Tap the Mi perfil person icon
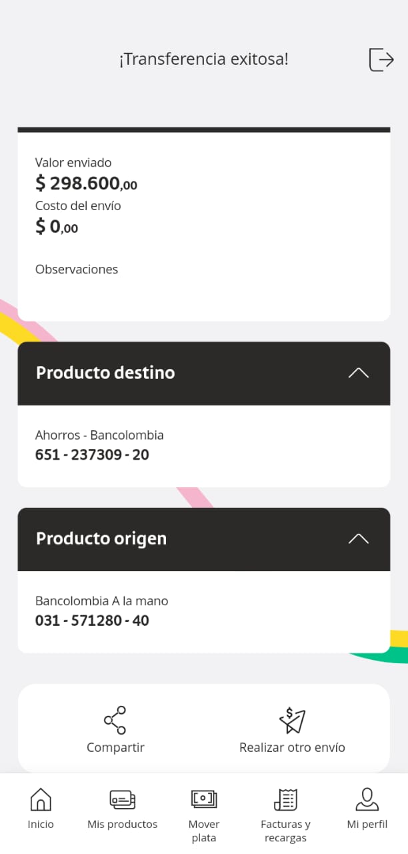The height and width of the screenshot is (854, 408). click(367, 799)
